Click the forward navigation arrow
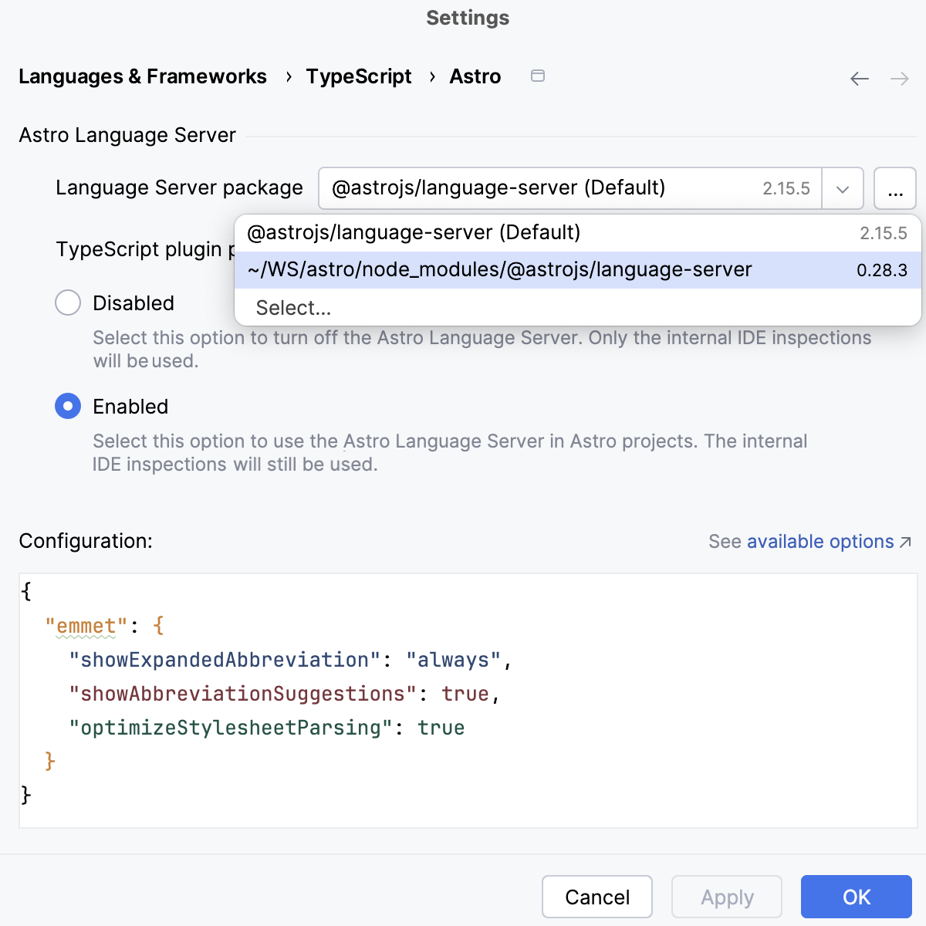Image resolution: width=926 pixels, height=926 pixels. tap(899, 78)
